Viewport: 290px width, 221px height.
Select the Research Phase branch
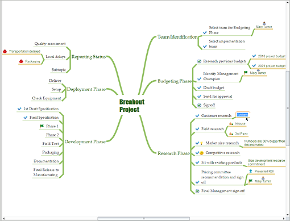pyautogui.click(x=173, y=153)
